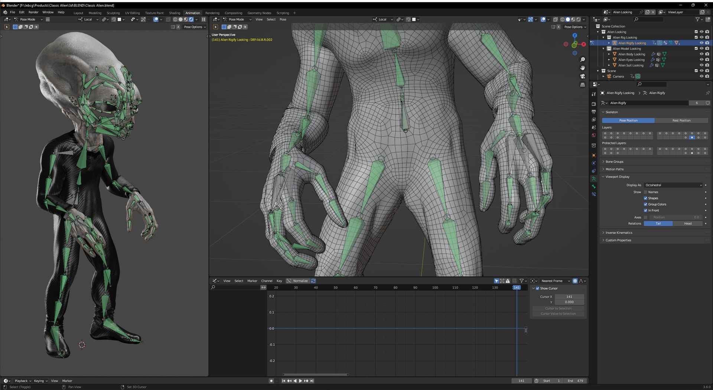The width and height of the screenshot is (713, 390).
Task: Open Display As Octahedral dropdown
Action: [x=673, y=185]
